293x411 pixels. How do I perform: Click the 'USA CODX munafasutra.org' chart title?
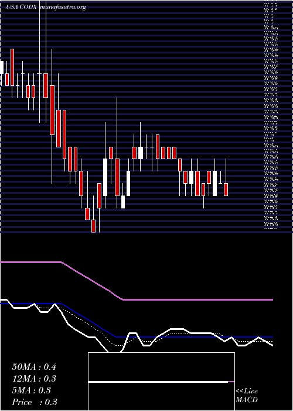point(46,7)
